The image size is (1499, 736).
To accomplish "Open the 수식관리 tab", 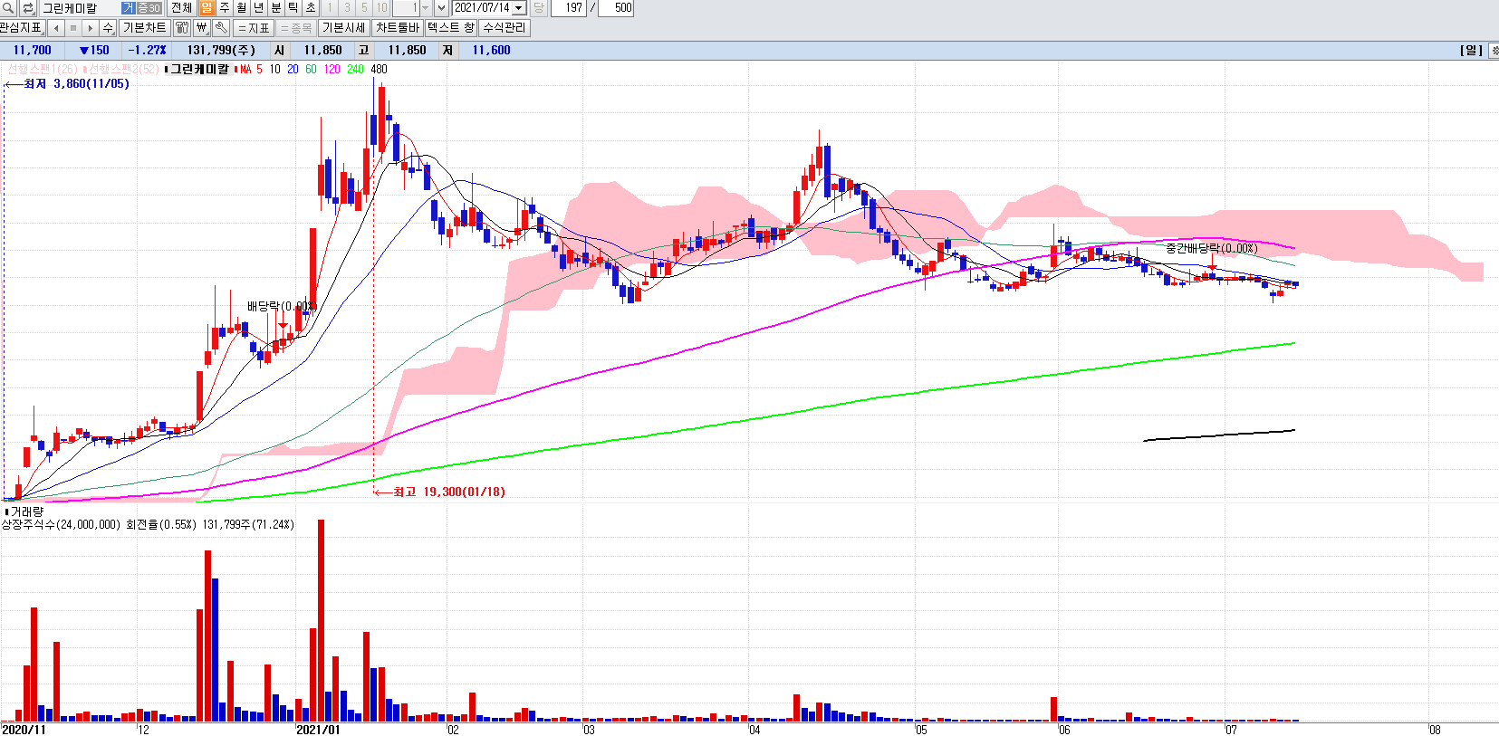I will click(504, 28).
